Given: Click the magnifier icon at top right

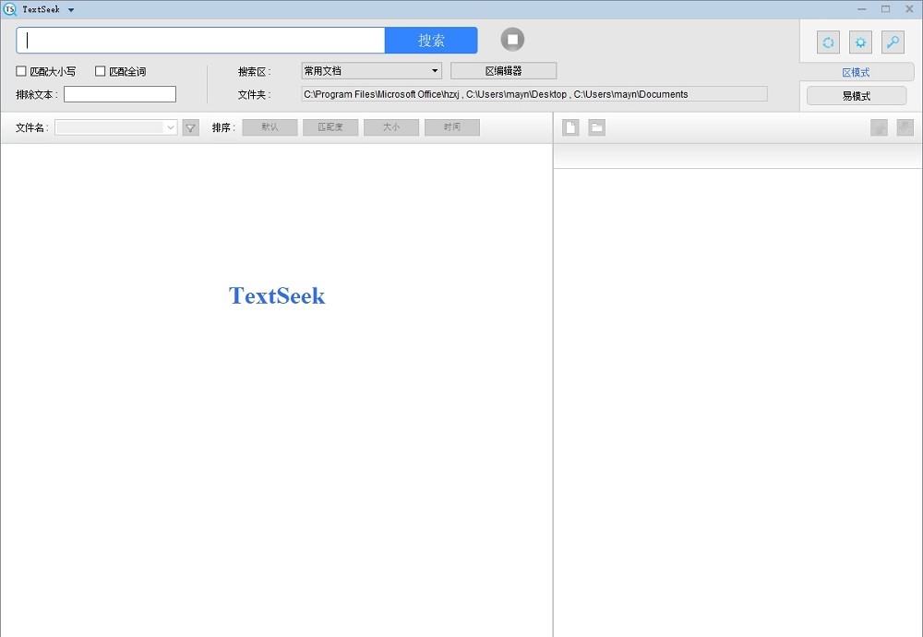Looking at the screenshot, I should point(893,42).
